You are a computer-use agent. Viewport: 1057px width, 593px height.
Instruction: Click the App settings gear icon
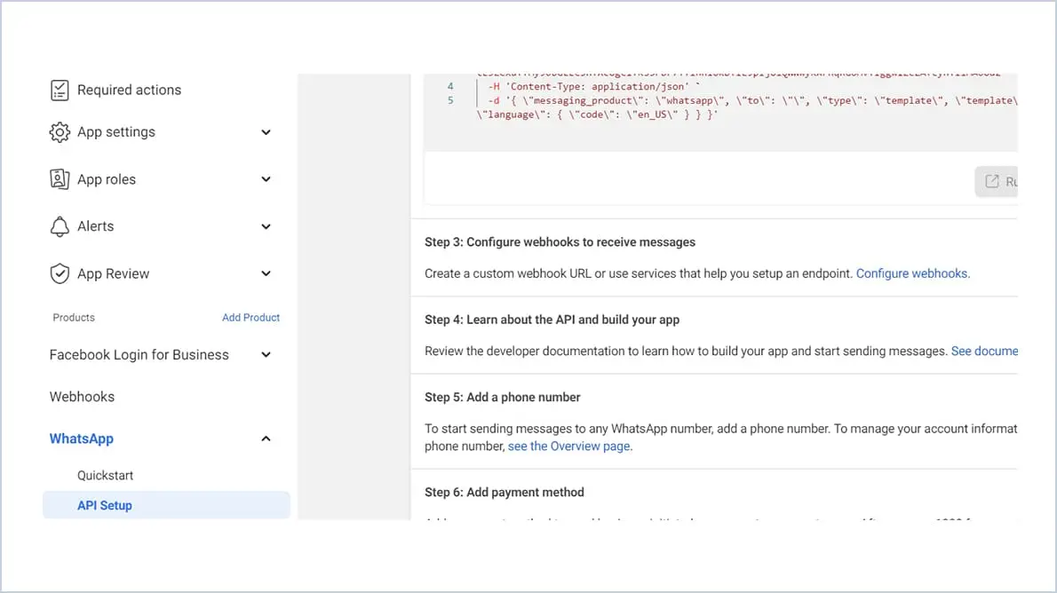point(60,132)
